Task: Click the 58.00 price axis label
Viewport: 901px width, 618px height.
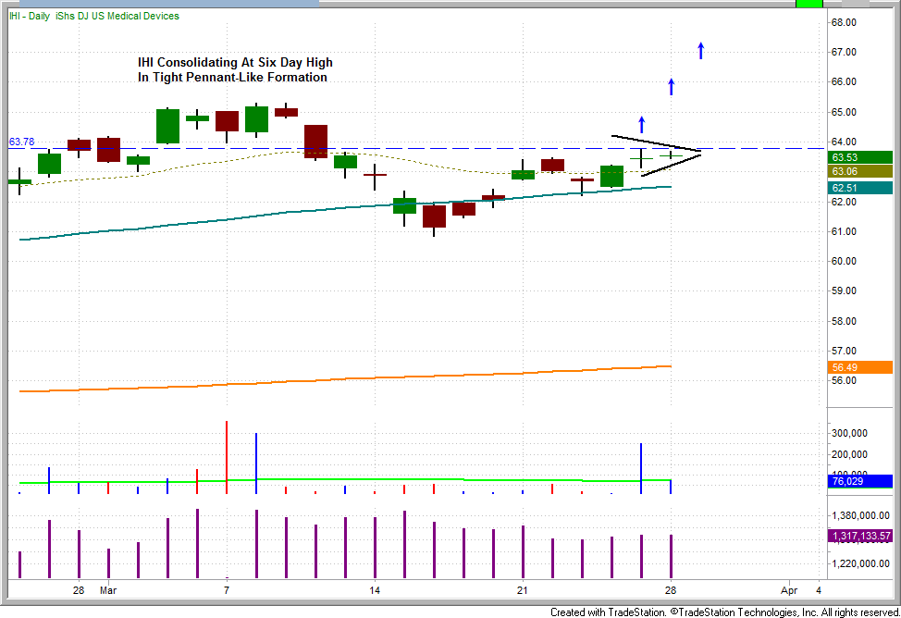Action: [x=844, y=321]
